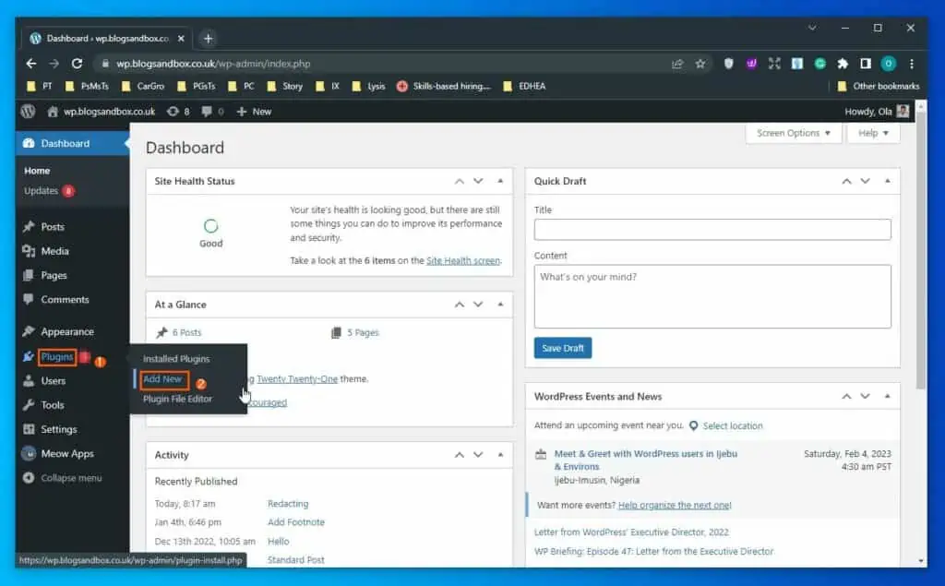Screen dimensions: 945x586
Task: Open Plugins in the sidebar
Action: (57, 357)
